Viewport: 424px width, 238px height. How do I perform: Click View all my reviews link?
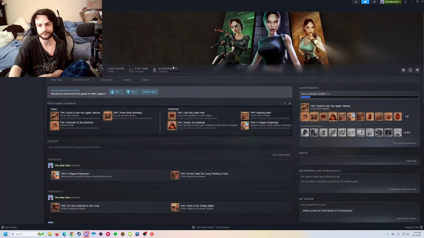pos(406,218)
